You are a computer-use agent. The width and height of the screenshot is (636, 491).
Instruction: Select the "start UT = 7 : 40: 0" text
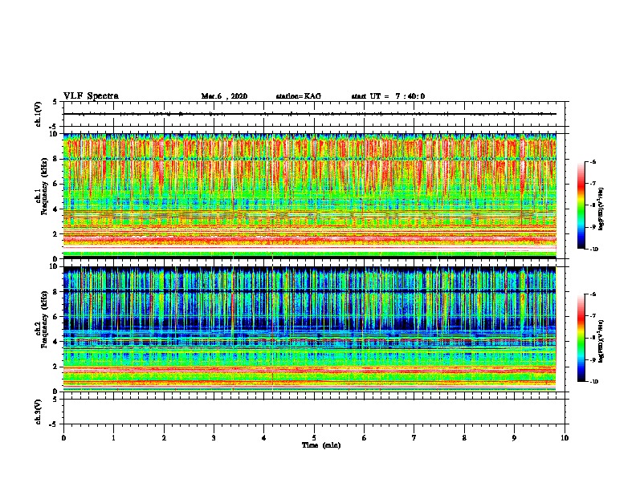tap(388, 96)
